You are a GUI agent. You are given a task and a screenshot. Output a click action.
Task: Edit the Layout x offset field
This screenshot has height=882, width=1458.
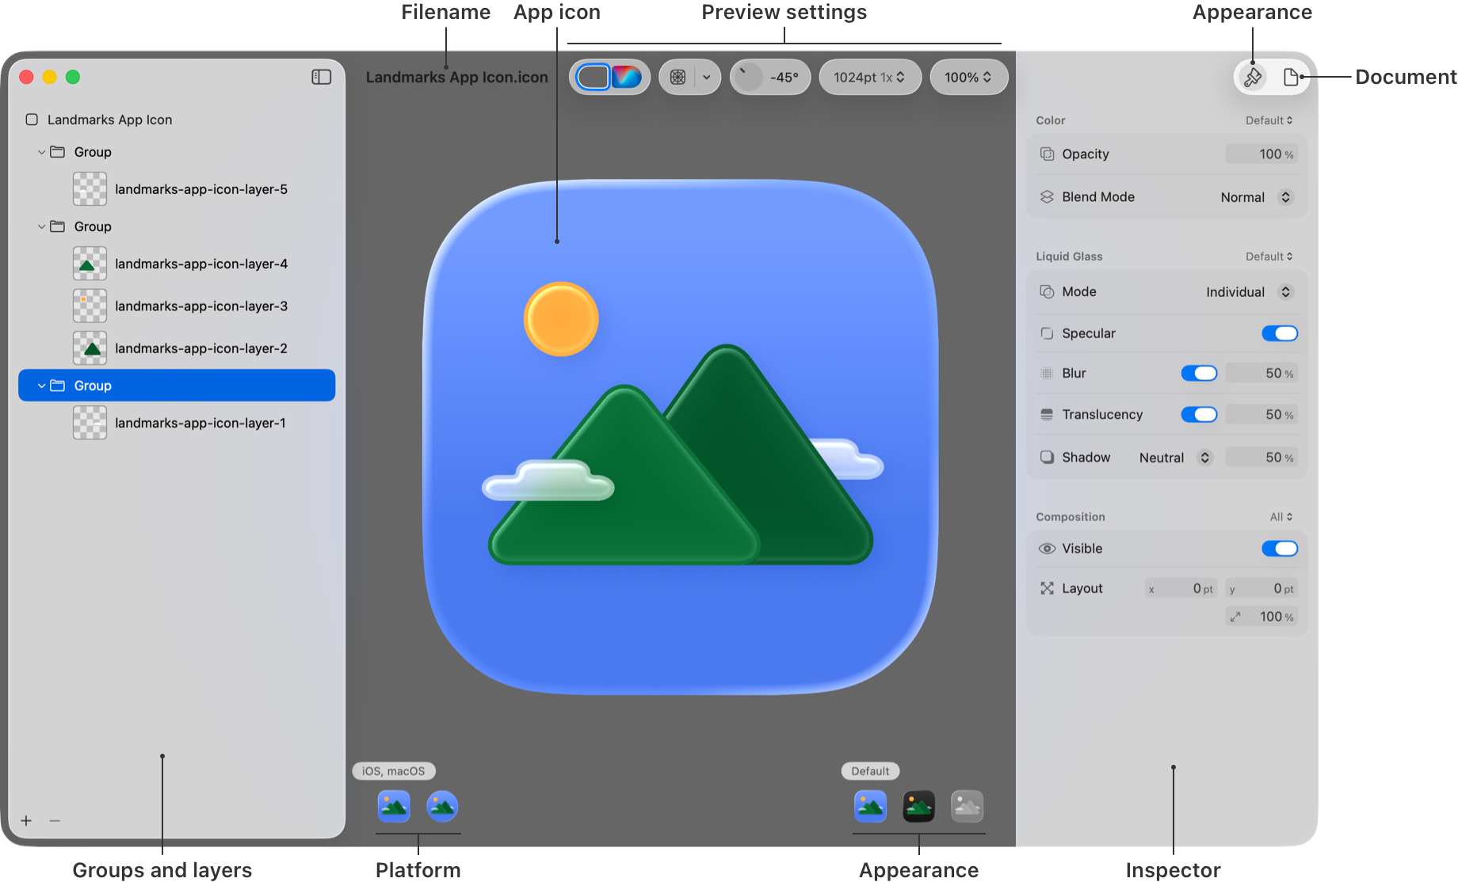1181,589
